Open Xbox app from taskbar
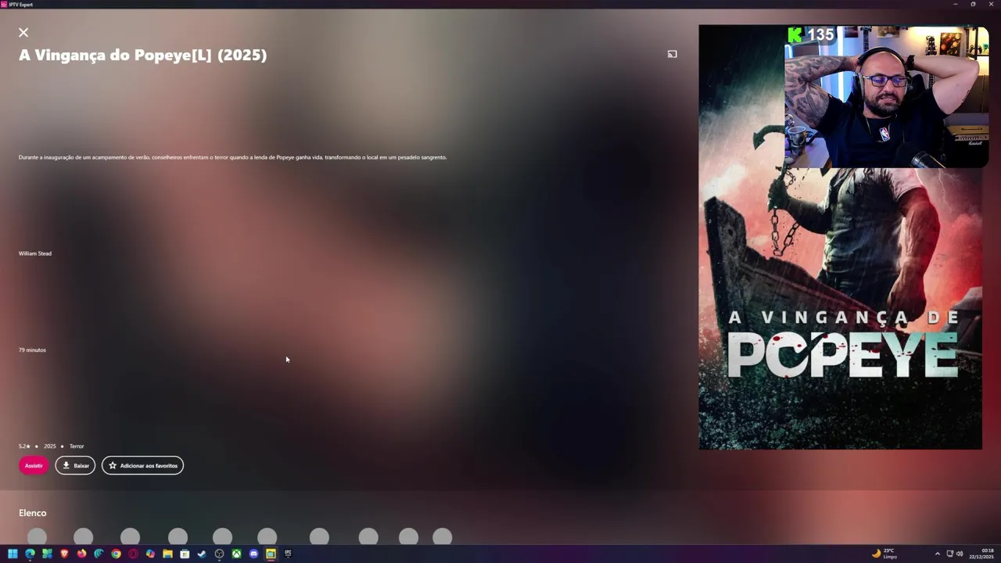Viewport: 1001px width, 563px height. click(x=236, y=554)
